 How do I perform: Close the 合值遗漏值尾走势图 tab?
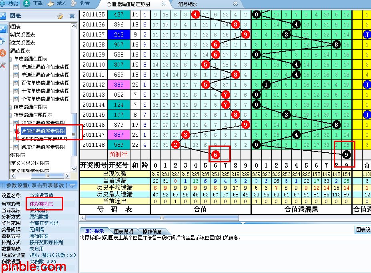[164, 4]
